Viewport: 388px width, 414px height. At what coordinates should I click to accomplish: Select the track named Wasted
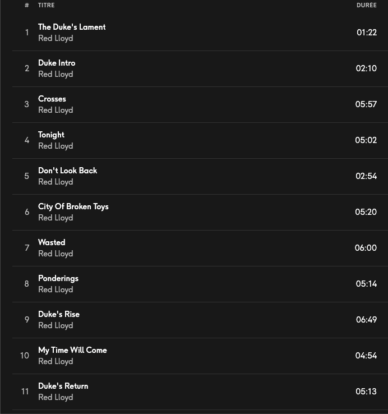pyautogui.click(x=52, y=242)
